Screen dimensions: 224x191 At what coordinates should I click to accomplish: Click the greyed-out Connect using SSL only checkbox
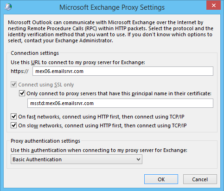click(x=13, y=85)
